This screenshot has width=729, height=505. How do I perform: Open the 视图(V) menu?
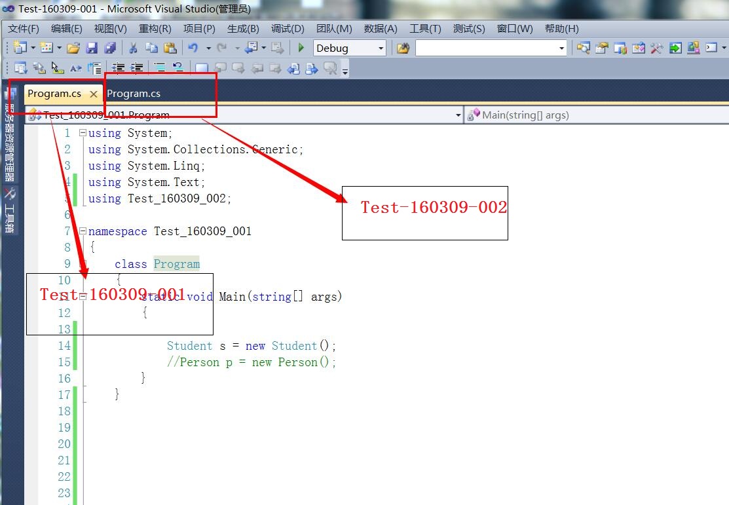(110, 29)
